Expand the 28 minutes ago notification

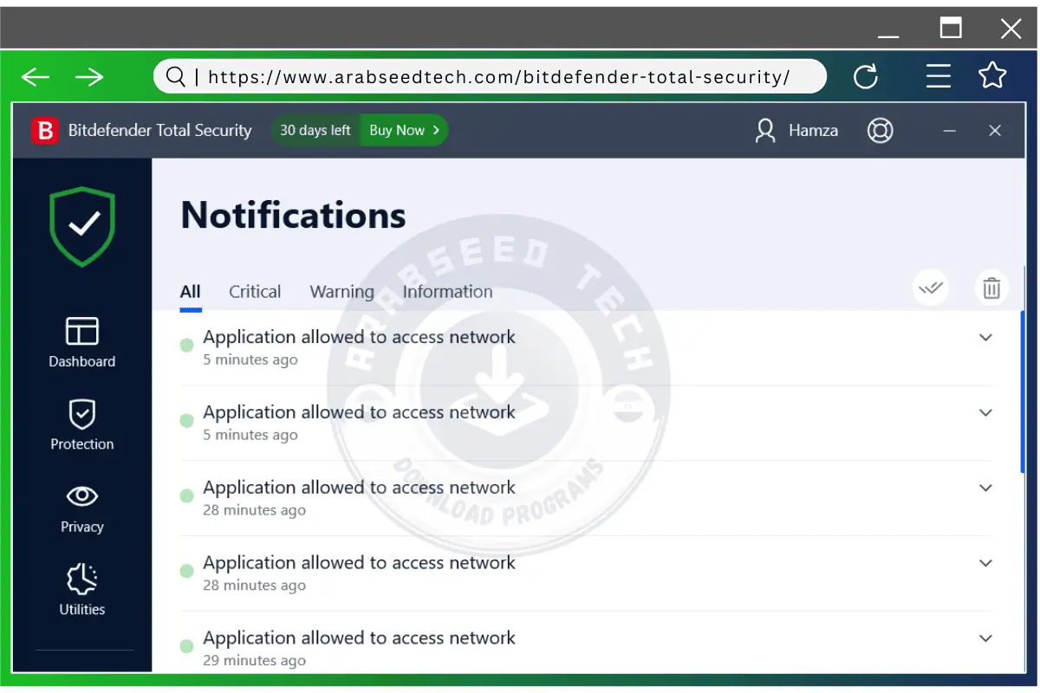(985, 488)
